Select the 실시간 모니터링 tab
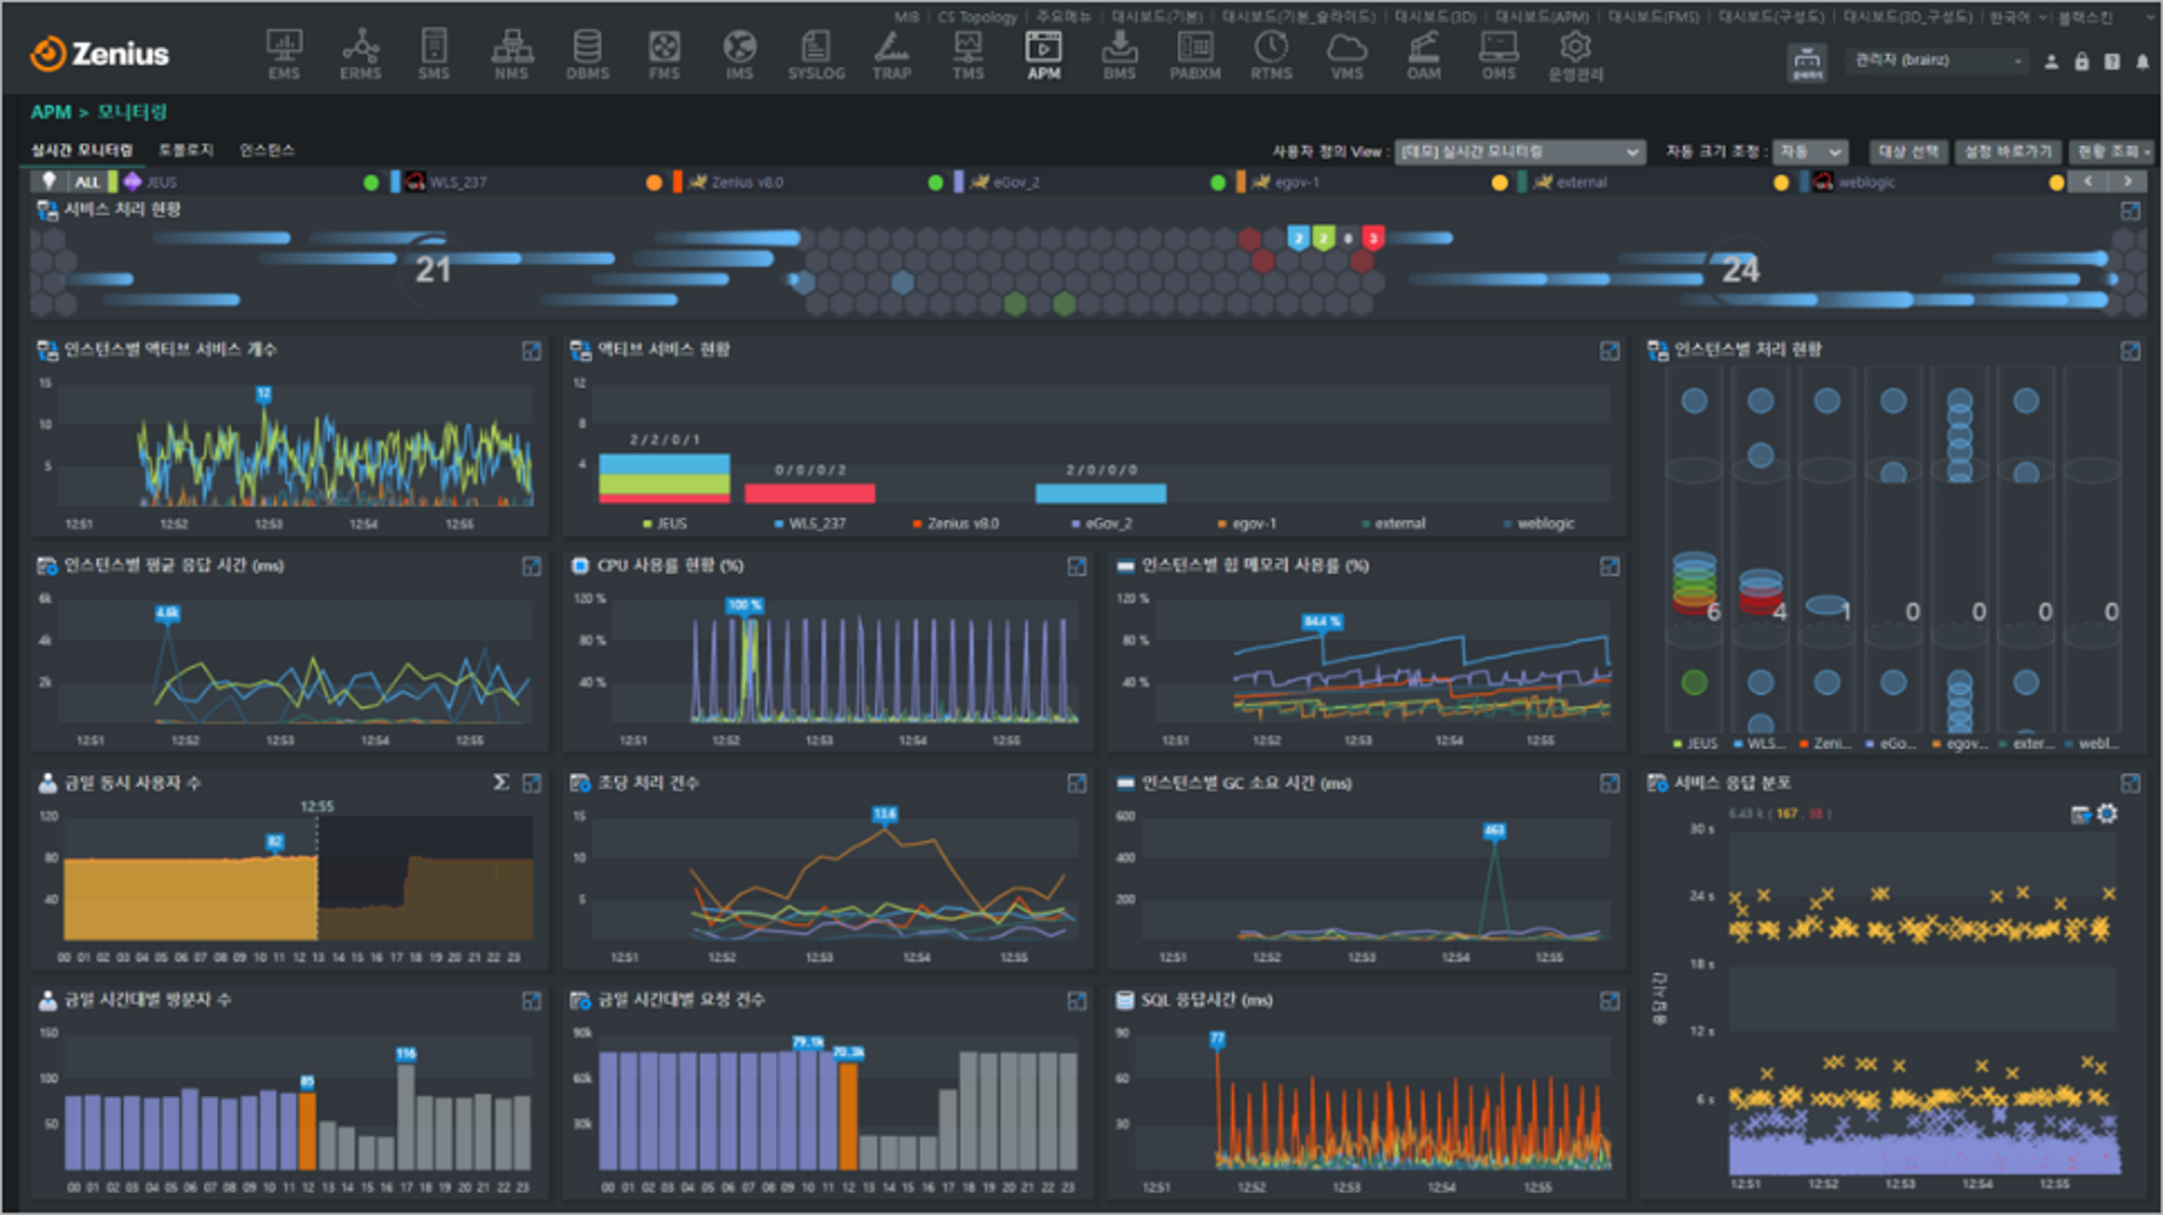The width and height of the screenshot is (2163, 1215). click(81, 150)
